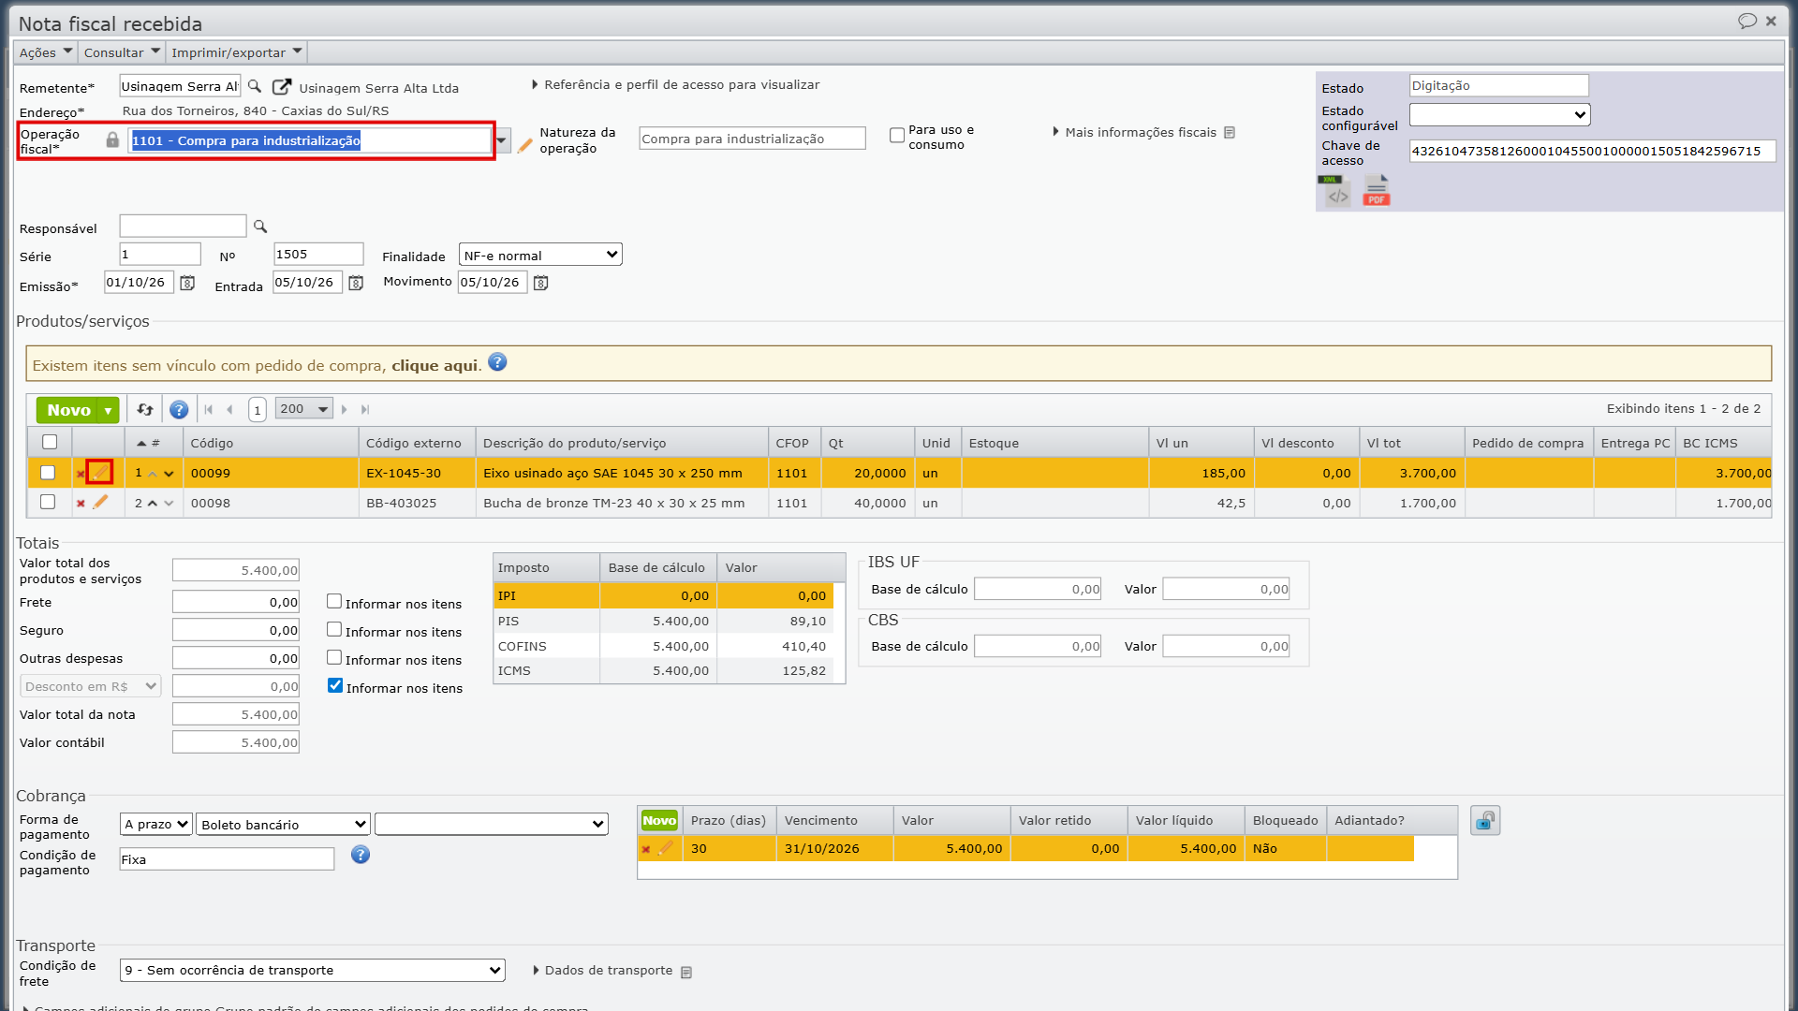Delete item 00098 Bucha de bronze row

(81, 504)
